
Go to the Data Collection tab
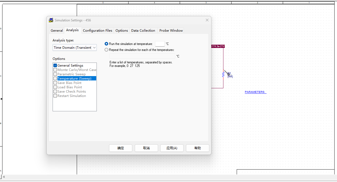143,31
